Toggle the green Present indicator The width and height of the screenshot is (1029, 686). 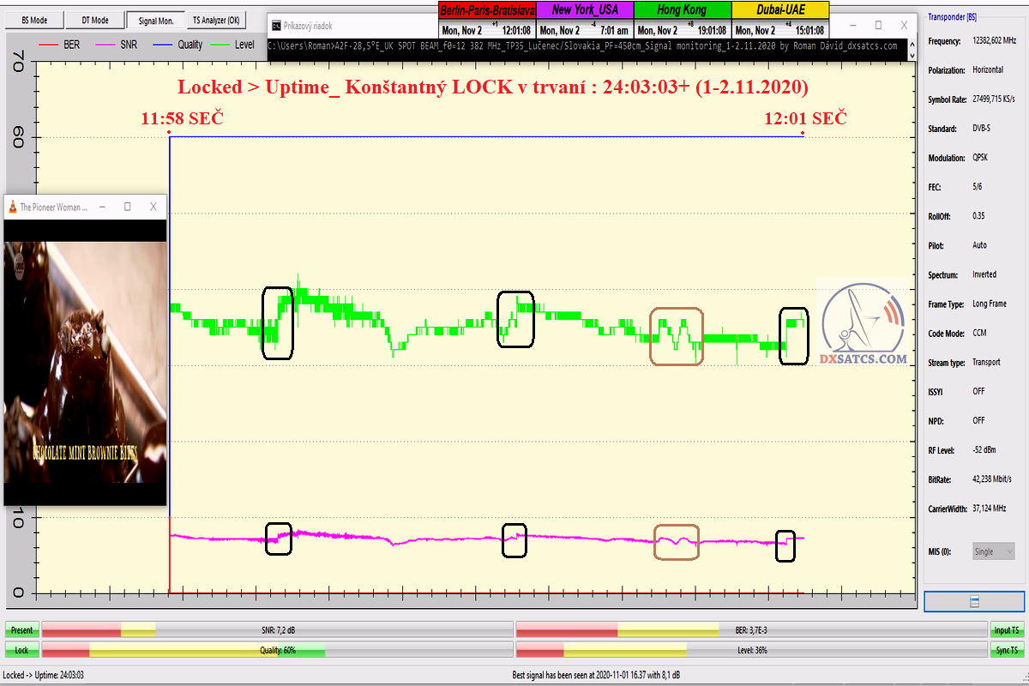coord(21,630)
